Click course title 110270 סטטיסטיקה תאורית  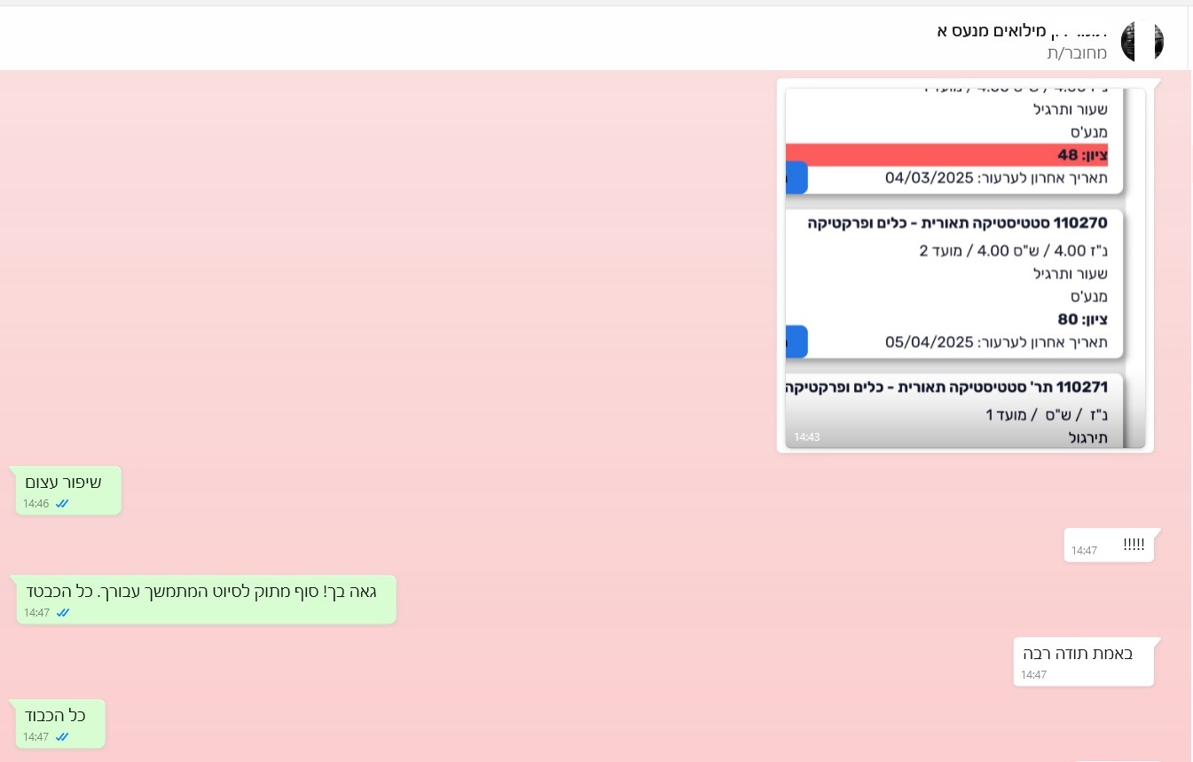[958, 224]
